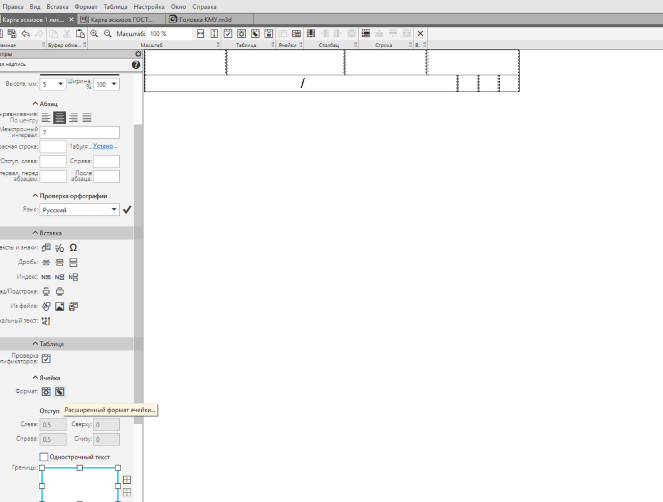
Task: Click the Межстрочный интервал input field
Action: (x=80, y=132)
